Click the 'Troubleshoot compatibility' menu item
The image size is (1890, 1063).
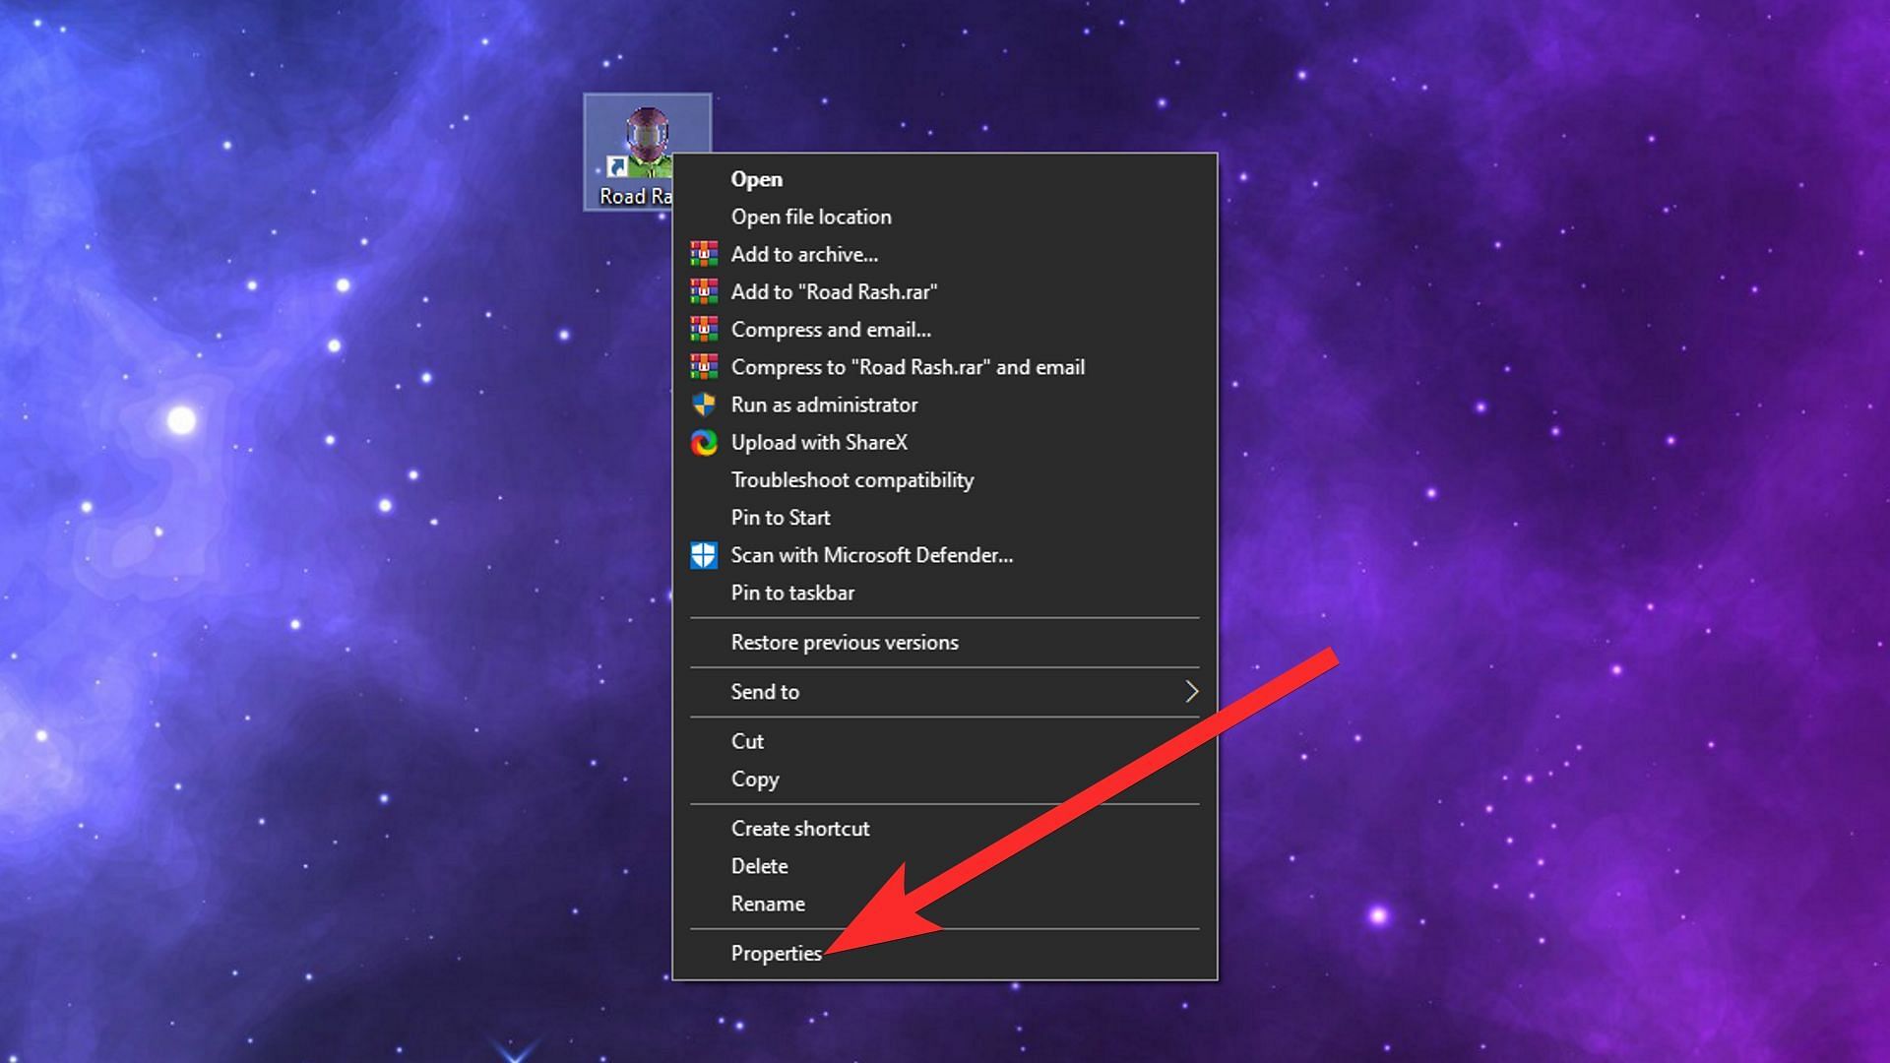[850, 479]
